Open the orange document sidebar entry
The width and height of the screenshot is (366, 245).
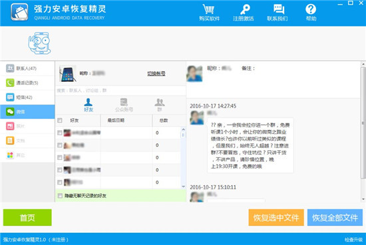[x=27, y=141]
